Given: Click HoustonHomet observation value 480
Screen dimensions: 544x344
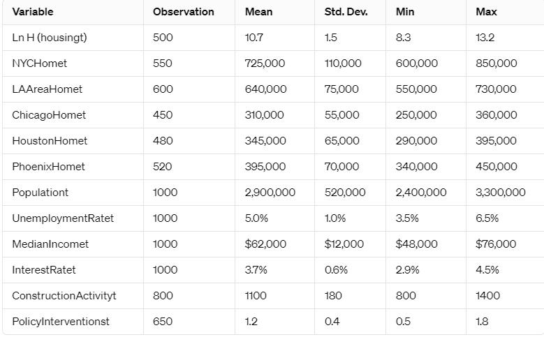Looking at the screenshot, I should pos(163,141).
